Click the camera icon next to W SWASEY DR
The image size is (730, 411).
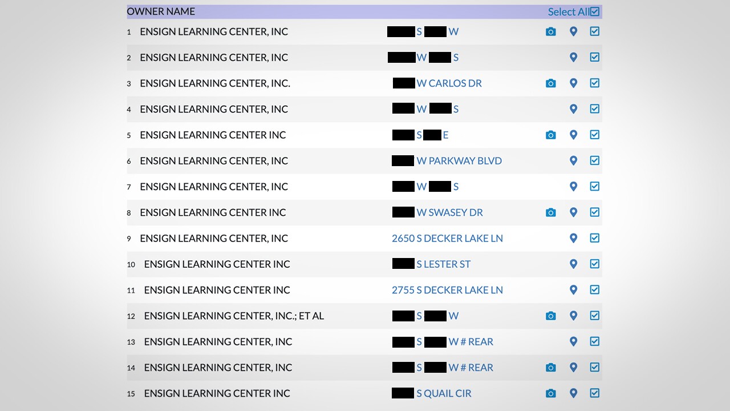click(x=550, y=212)
